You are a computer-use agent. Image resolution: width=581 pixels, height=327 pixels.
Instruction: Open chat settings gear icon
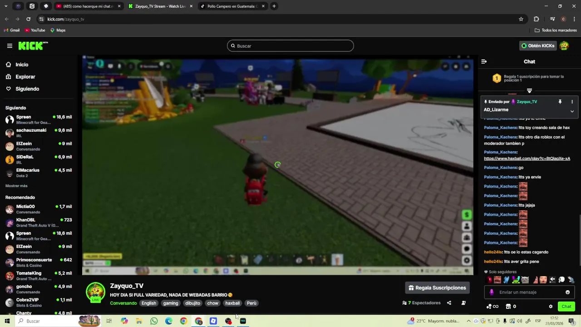click(x=551, y=307)
